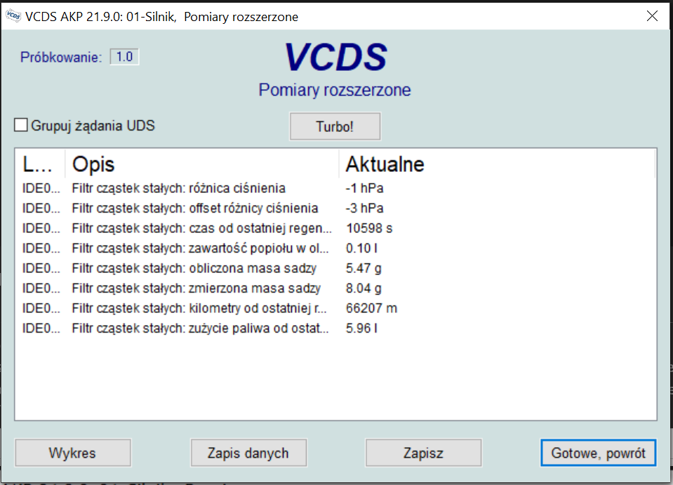Click the value -3 hPa

pos(364,208)
